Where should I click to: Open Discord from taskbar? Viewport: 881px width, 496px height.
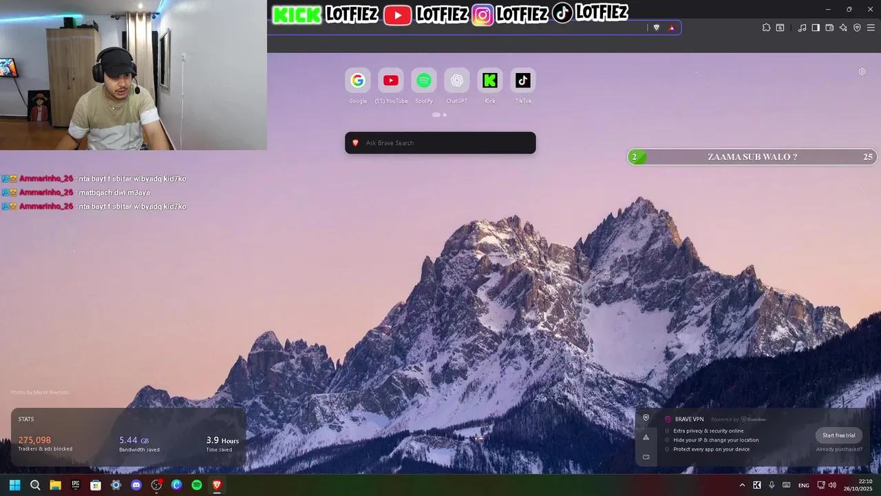[x=136, y=485]
